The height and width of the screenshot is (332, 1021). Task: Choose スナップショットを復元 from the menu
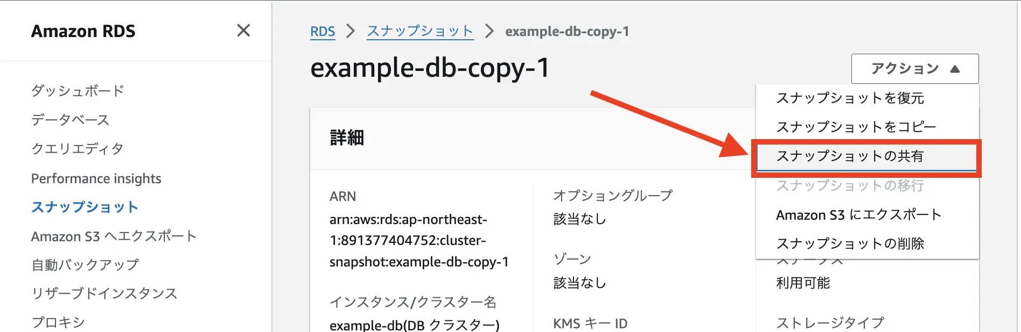[x=867, y=98]
